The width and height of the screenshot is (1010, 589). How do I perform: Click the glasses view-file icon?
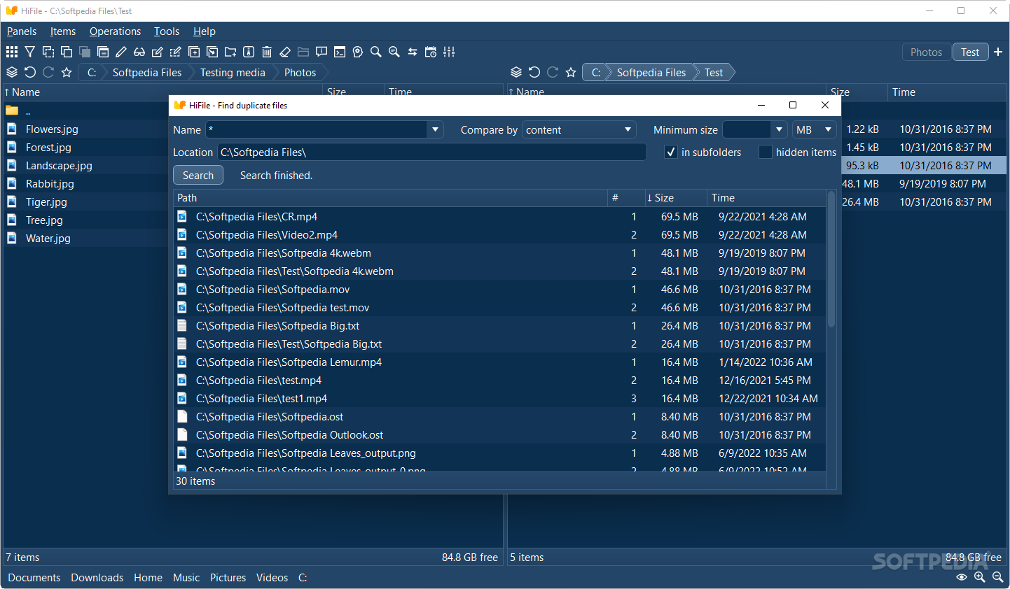click(x=139, y=52)
